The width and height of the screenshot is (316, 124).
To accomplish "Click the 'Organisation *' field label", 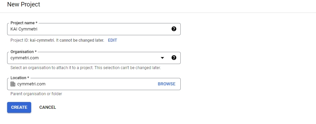I will click(x=24, y=52).
